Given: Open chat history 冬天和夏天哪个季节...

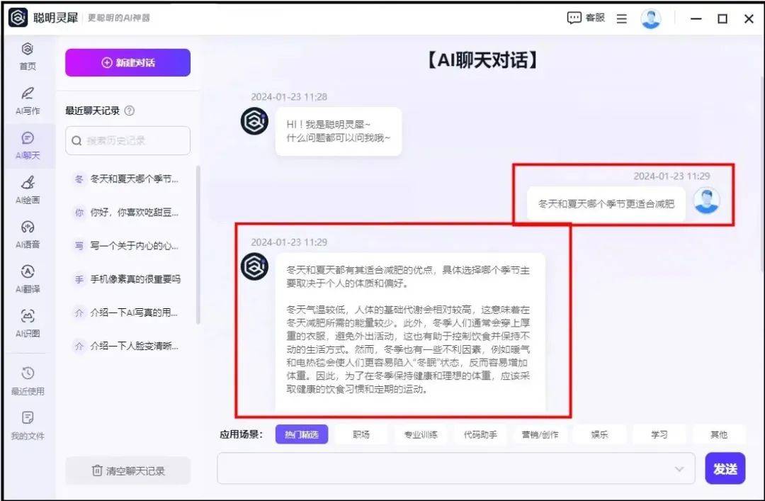Looking at the screenshot, I should click(x=126, y=179).
